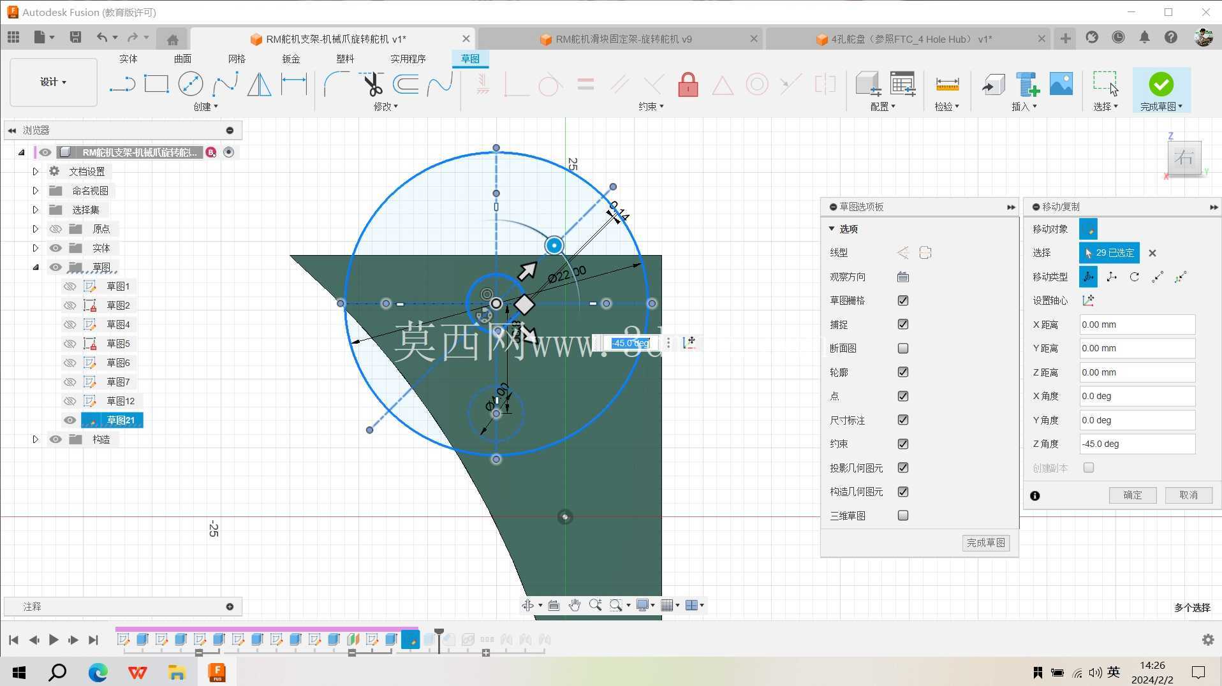Image resolution: width=1222 pixels, height=686 pixels.
Task: Select the Circle sketch tool
Action: [x=190, y=84]
